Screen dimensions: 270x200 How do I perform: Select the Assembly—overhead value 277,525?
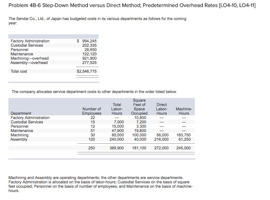90,63
